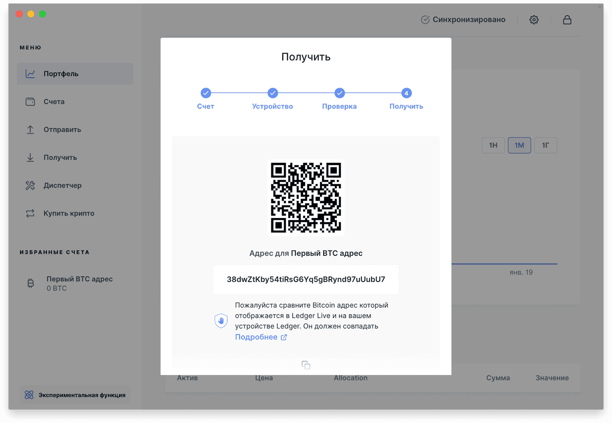Click the wallet icon beside Счета
This screenshot has width=612, height=423.
[x=30, y=102]
